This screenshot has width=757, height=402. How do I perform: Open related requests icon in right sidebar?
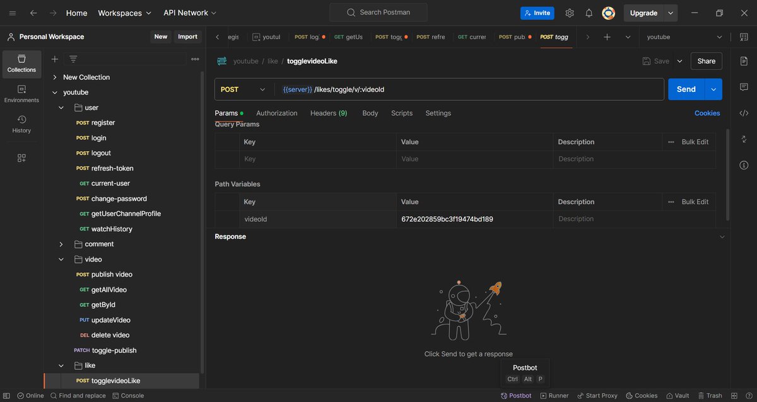pyautogui.click(x=744, y=139)
